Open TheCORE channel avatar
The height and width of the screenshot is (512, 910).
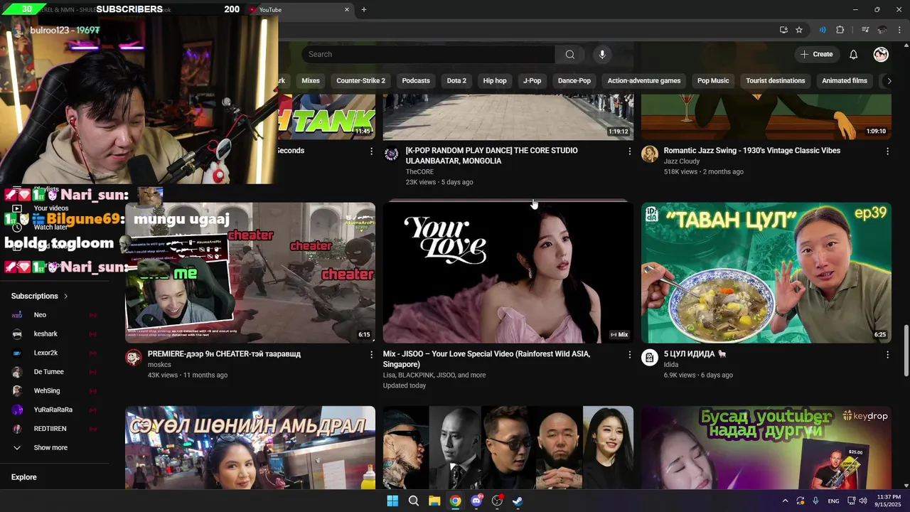click(392, 154)
